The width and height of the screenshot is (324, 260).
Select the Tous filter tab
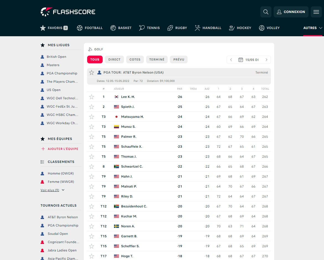point(95,59)
